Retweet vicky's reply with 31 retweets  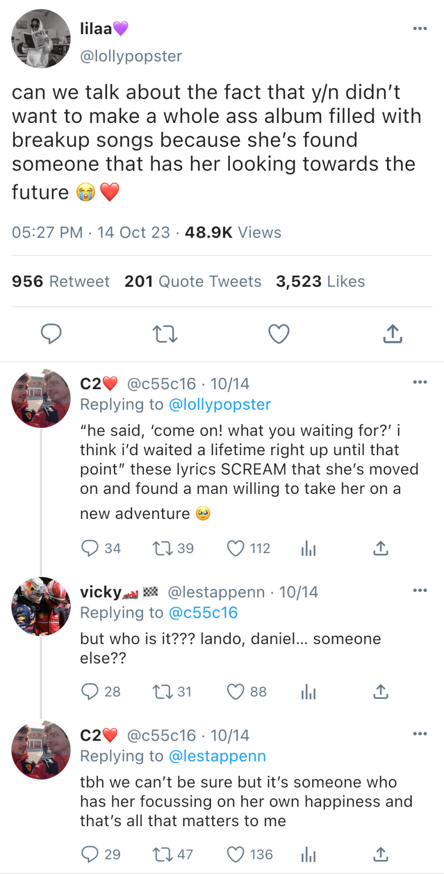162,691
